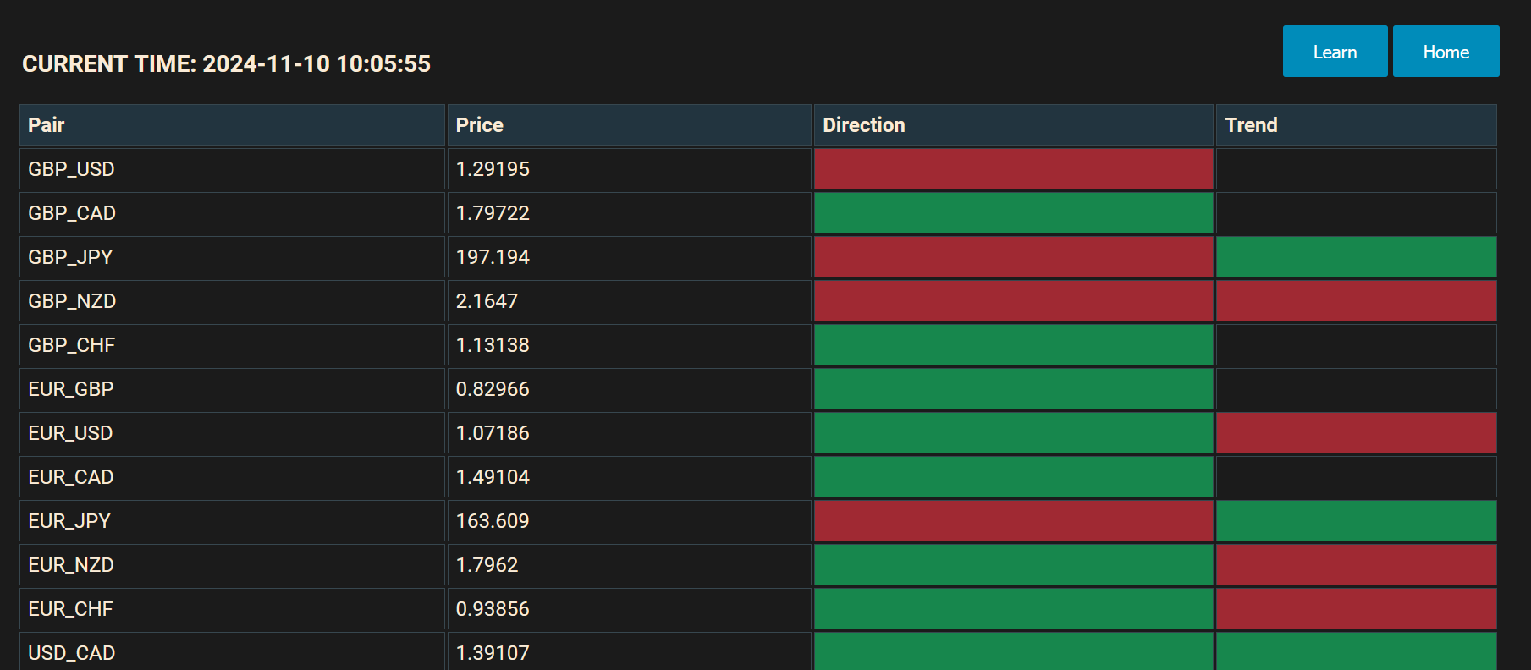Click the red Trend cell for GBP_NZD
Viewport: 1531px width, 670px height.
[1356, 301]
